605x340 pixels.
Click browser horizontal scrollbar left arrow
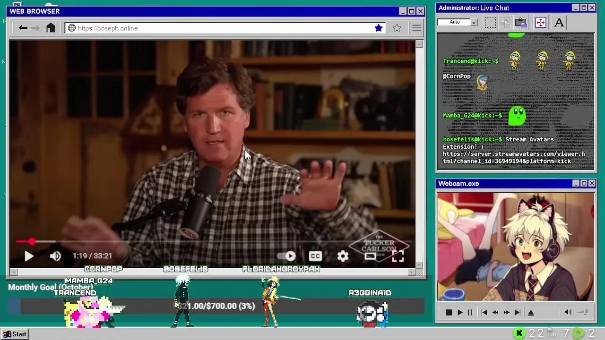tap(13, 272)
